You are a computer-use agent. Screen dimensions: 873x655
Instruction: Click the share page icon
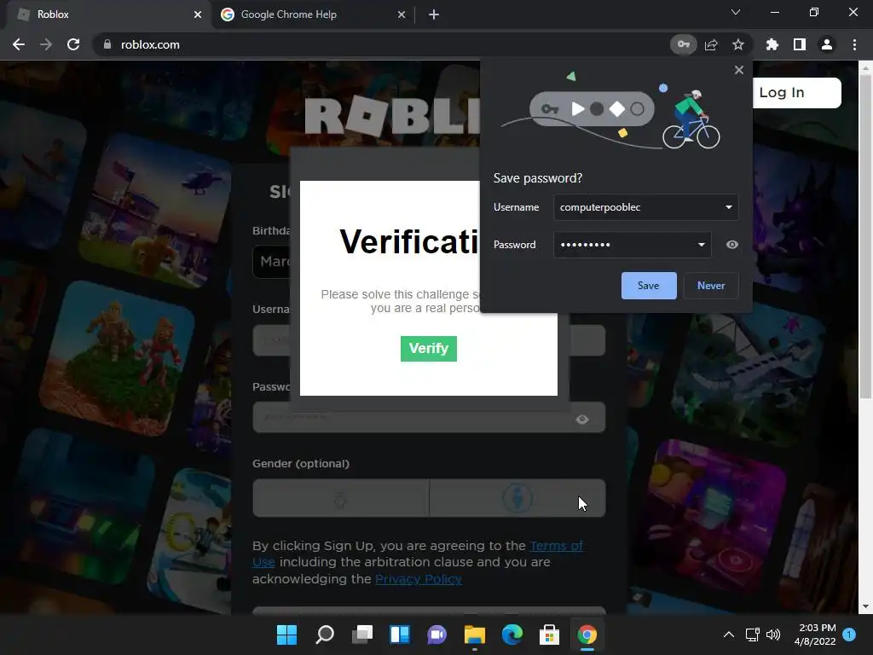(711, 44)
